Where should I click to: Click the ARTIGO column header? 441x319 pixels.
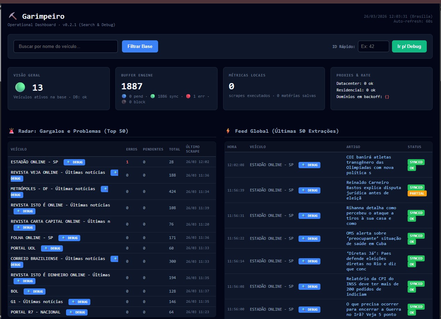click(x=353, y=147)
